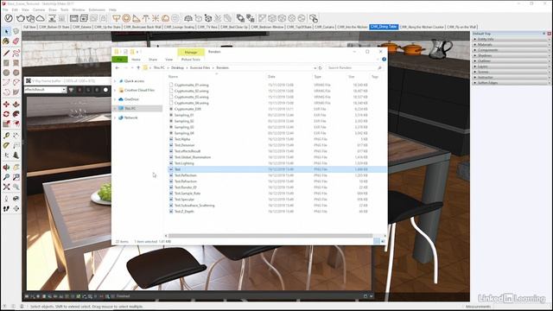Screen dimensions: 553x311
Task: Open the Explorer Home ribbon tab
Action: click(x=136, y=60)
